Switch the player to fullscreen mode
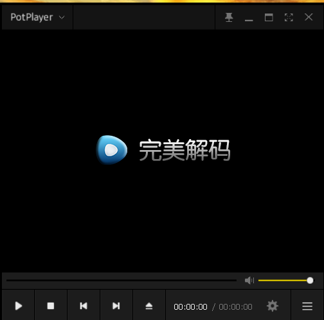 coord(289,17)
